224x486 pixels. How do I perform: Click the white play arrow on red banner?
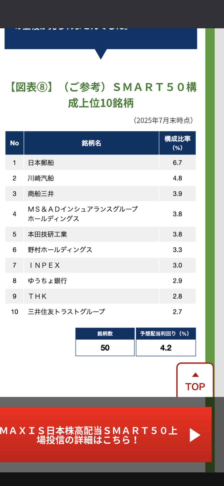(x=195, y=435)
